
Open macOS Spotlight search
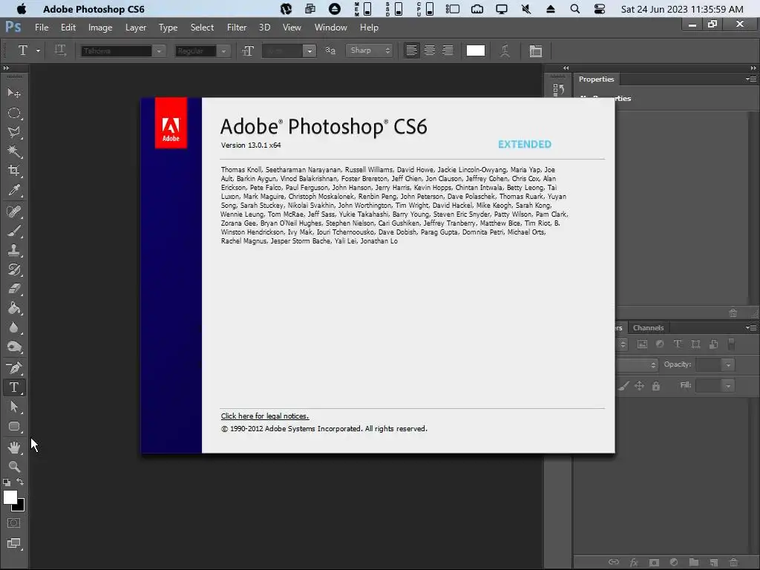(x=575, y=9)
